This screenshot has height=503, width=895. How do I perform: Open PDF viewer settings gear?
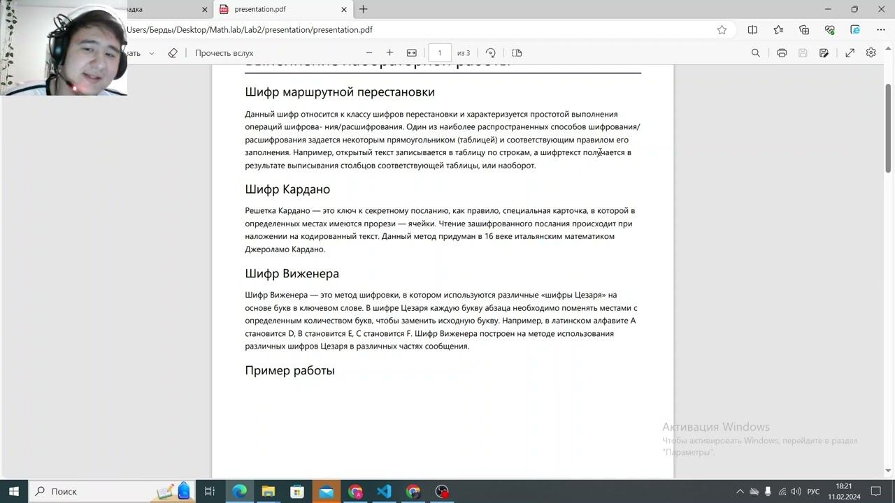(x=871, y=53)
